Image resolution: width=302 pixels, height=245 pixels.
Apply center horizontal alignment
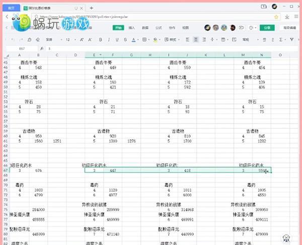pyautogui.click(x=195, y=39)
